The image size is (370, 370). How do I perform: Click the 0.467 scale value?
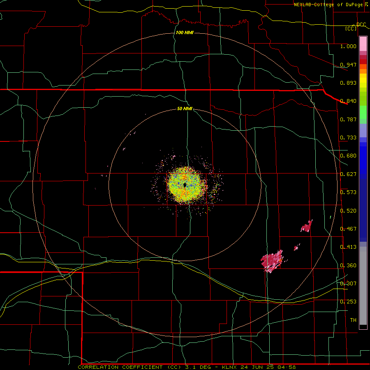click(x=348, y=229)
